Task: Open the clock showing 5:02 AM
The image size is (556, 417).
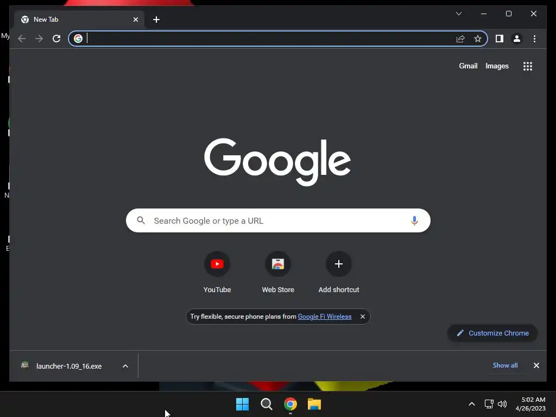Action: [x=530, y=404]
